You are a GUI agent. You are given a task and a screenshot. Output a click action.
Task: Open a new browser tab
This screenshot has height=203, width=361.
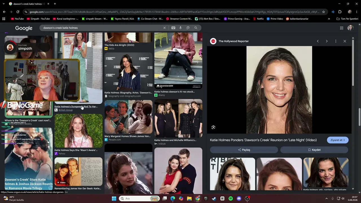[x=55, y=4]
